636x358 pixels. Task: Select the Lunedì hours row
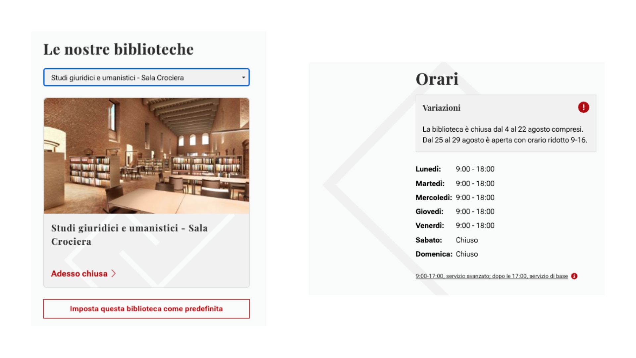[455, 169]
